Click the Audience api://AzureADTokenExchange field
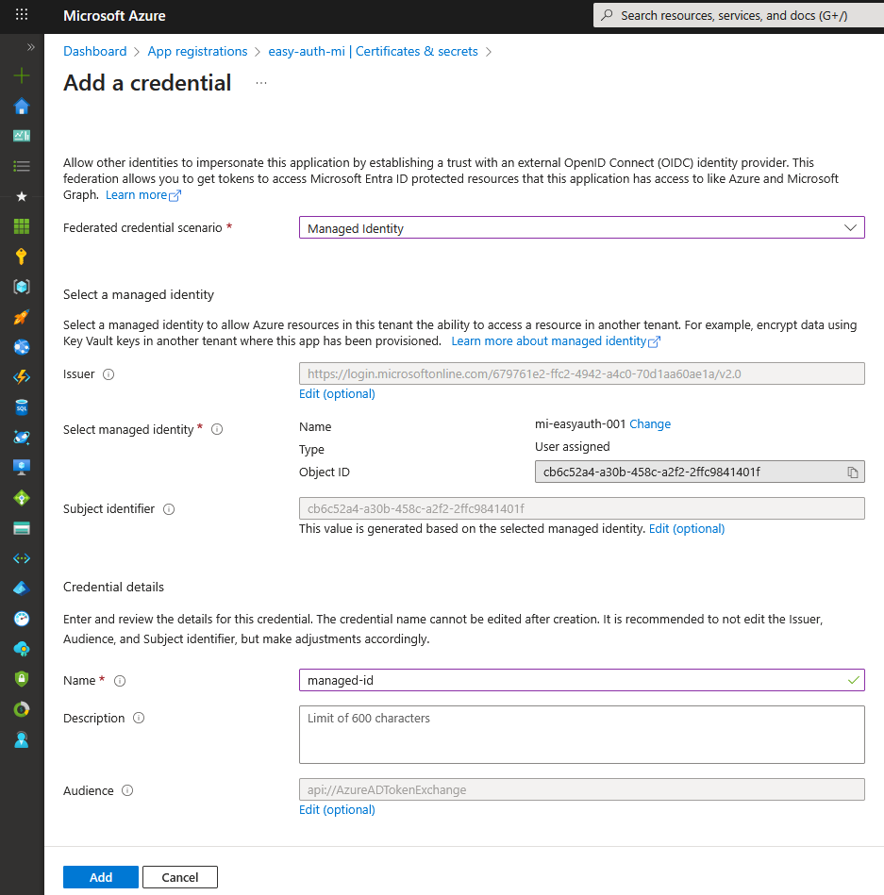The image size is (884, 895). 582,789
